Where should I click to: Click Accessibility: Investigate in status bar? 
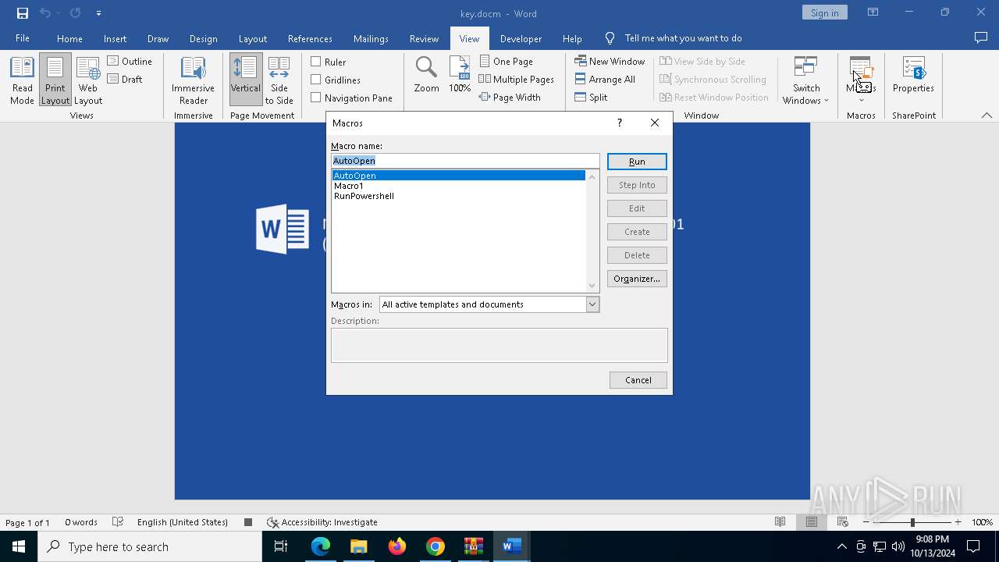pyautogui.click(x=322, y=522)
